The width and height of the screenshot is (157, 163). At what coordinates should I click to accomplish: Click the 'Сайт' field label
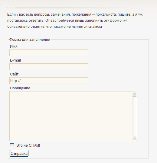(14, 74)
